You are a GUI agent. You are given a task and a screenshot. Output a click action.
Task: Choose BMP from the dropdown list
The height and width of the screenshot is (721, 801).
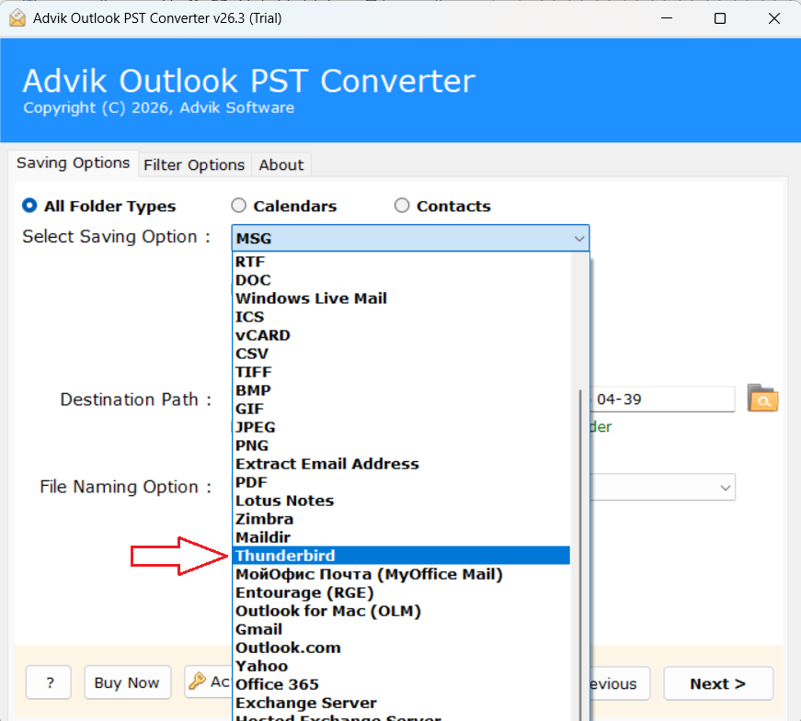(402, 390)
